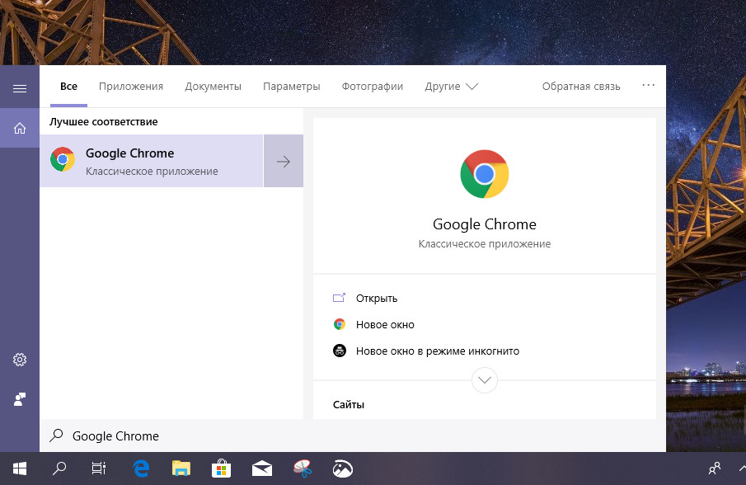Screen dimensions: 746x485
Task: Open the three-dots options menu
Action: (649, 85)
